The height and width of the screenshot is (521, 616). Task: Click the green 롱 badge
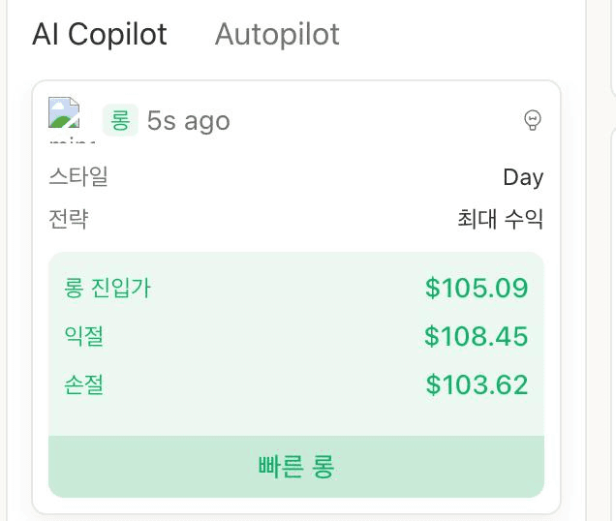click(x=120, y=120)
